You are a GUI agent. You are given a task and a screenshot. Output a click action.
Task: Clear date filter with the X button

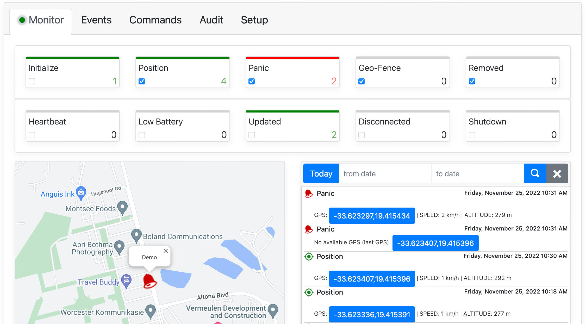click(557, 173)
